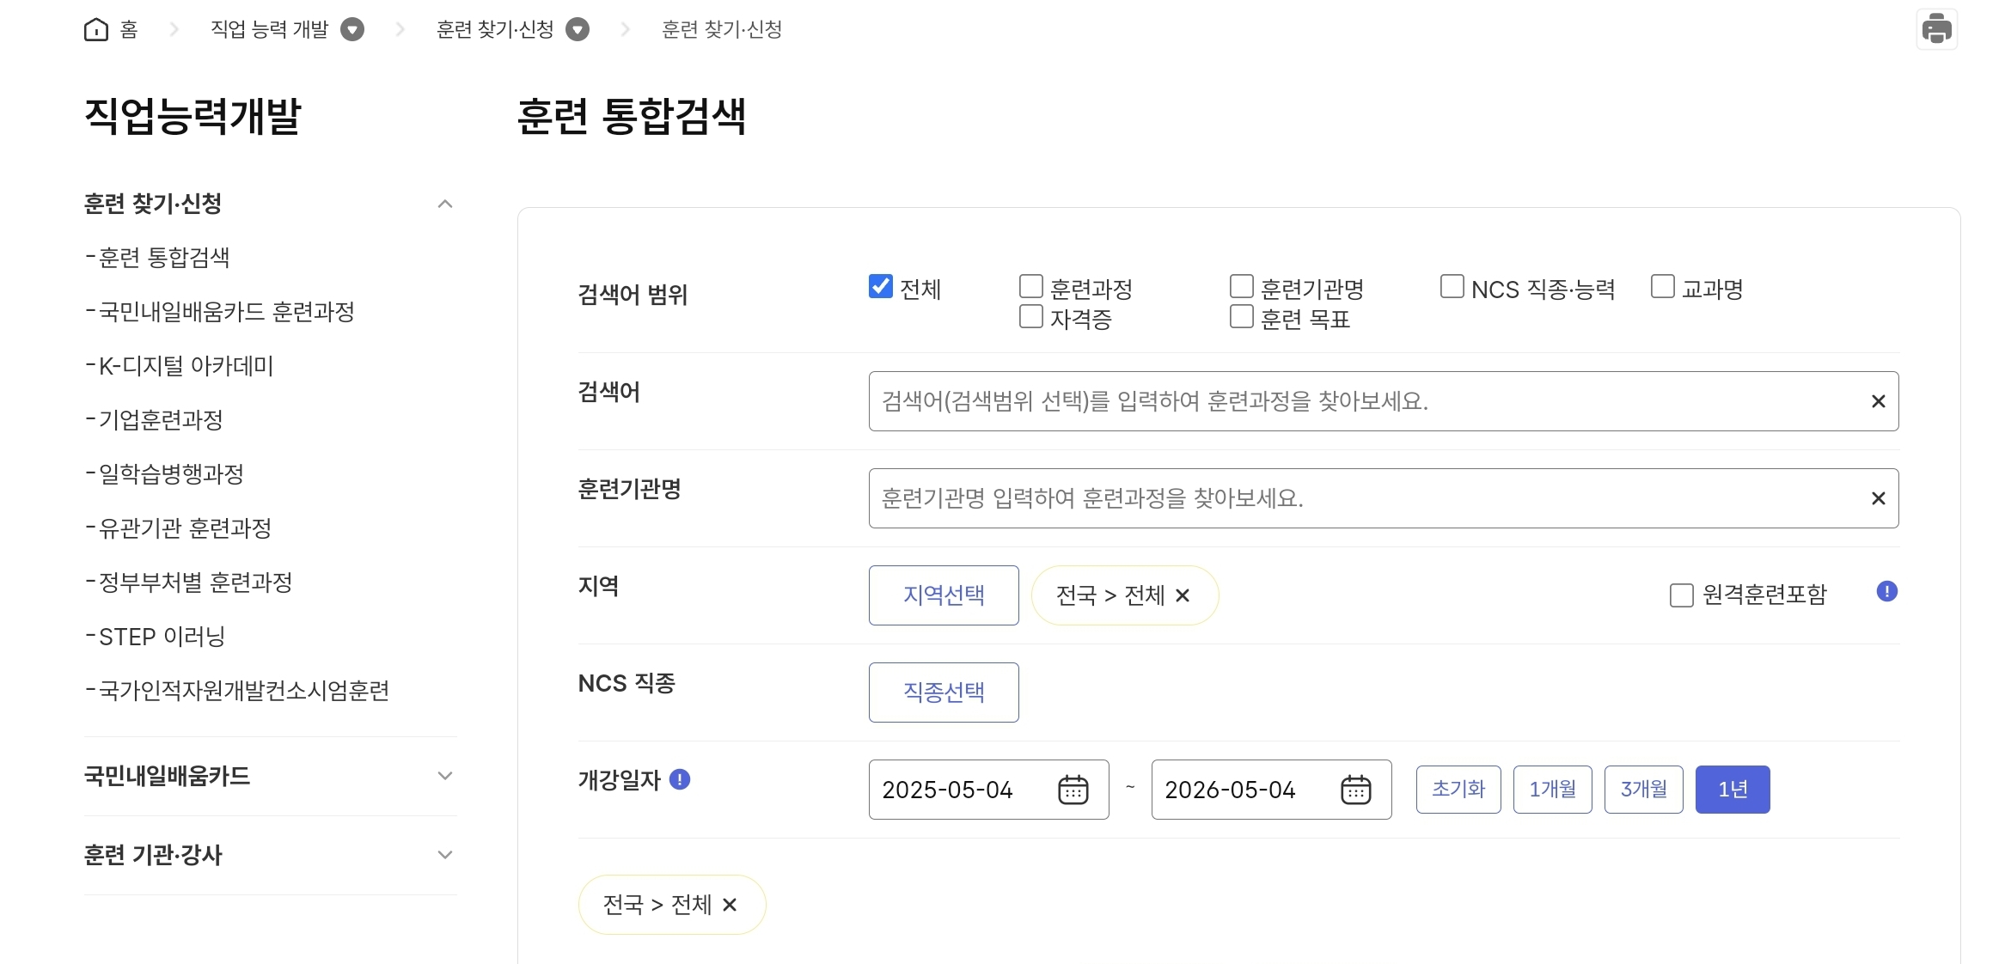Viewport: 2005px width, 964px height.
Task: Remove the 전국 > 전체 region chip
Action: click(x=1183, y=595)
